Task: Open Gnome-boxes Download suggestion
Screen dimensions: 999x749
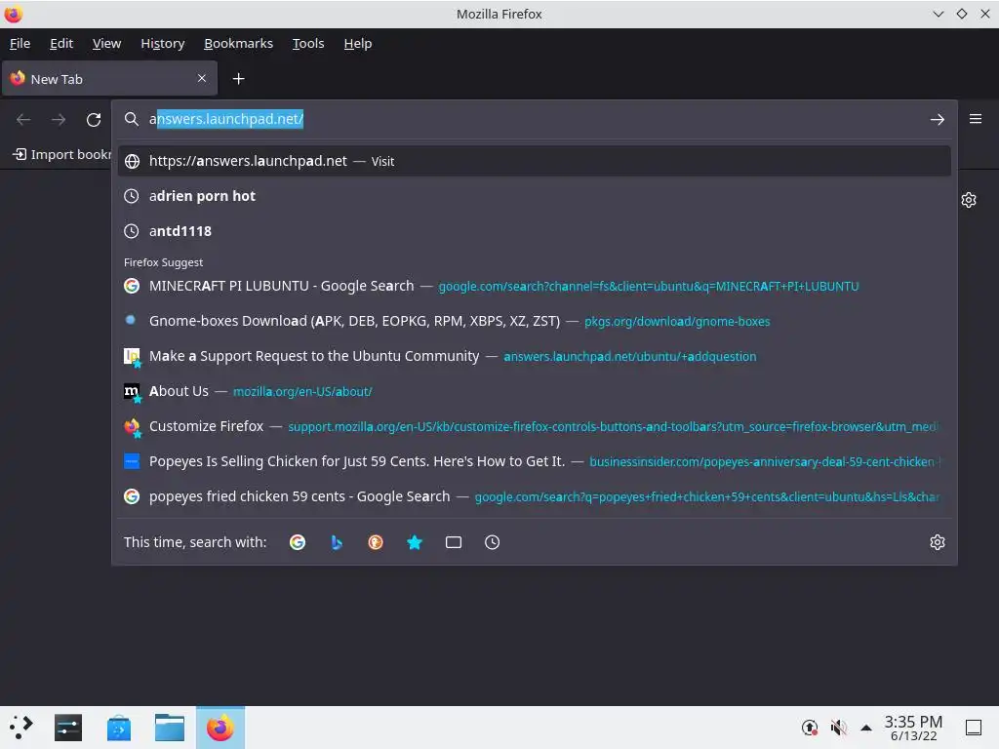Action: [534, 321]
